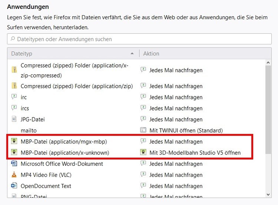Click the ask icon in the irc action cell
This screenshot has width=278, height=205.
click(x=143, y=97)
